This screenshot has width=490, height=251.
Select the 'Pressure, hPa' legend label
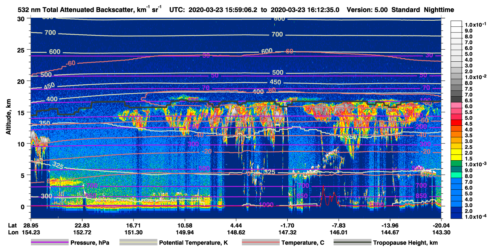[90, 243]
